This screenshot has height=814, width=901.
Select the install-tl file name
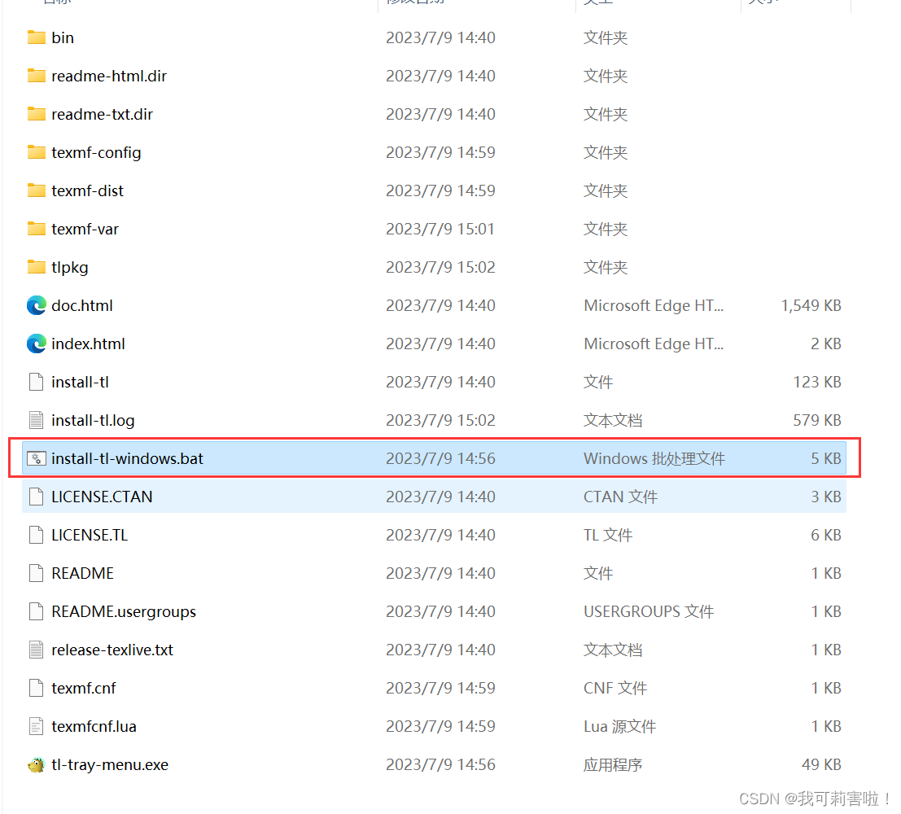[80, 382]
